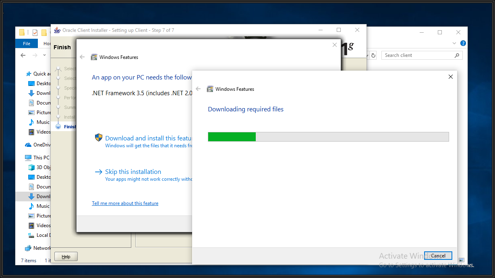The image size is (495, 278).
Task: Click magnifier icon in Search client box
Action: click(x=457, y=55)
